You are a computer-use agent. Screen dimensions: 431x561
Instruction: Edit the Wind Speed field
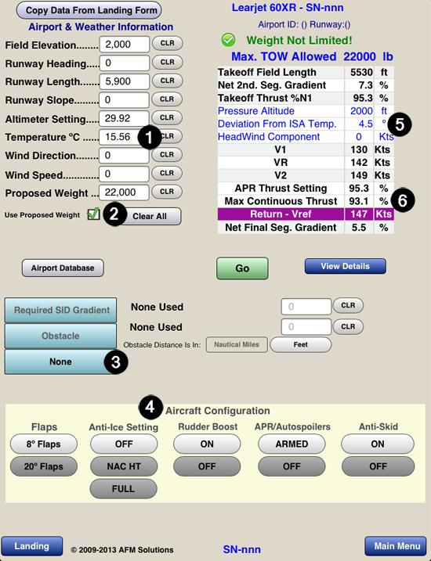click(124, 174)
